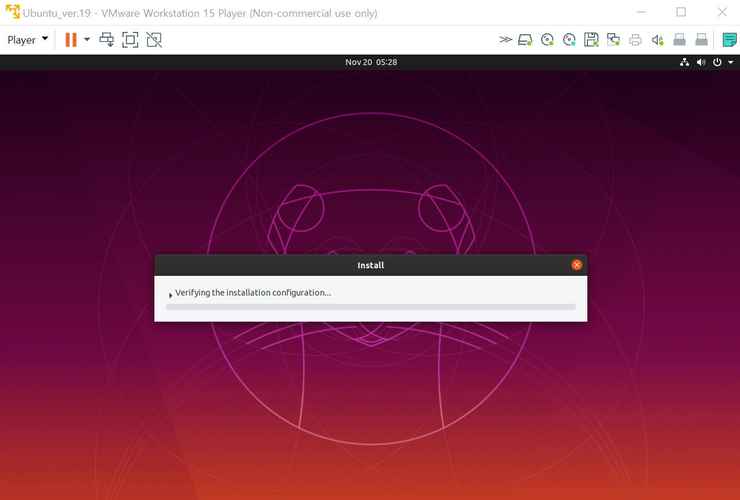
Task: Click the CD/DVD drive icon with teal dot
Action: 569,39
